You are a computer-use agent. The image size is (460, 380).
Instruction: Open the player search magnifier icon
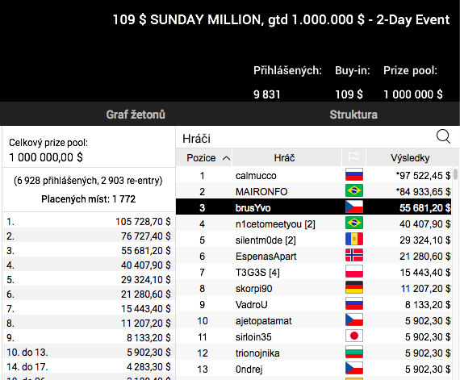443,136
